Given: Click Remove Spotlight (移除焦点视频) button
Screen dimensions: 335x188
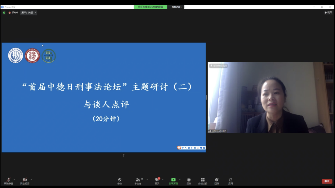Looking at the screenshot, I should [219, 66].
